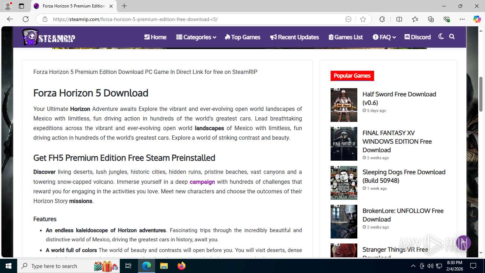Open the Games List page

coord(346,37)
